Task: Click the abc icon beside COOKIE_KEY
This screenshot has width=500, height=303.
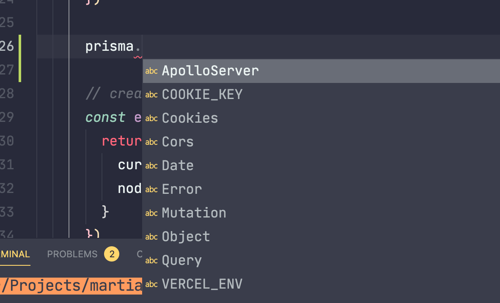Action: (151, 94)
